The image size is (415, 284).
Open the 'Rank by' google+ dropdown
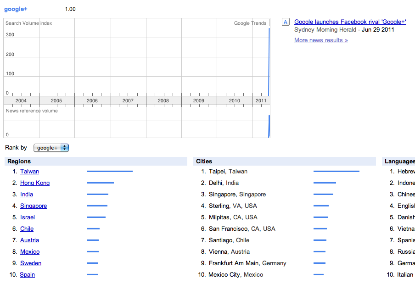tap(51, 148)
